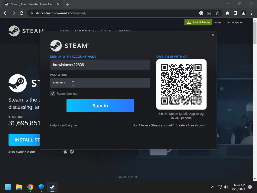The height and width of the screenshot is (193, 257).
Task: Click the SteamOS platform icon
Action: [x=72, y=152]
